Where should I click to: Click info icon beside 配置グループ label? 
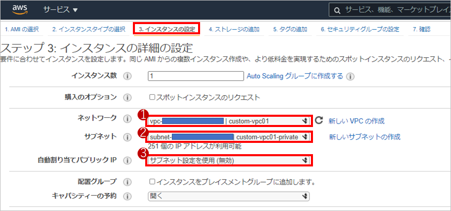127,182
